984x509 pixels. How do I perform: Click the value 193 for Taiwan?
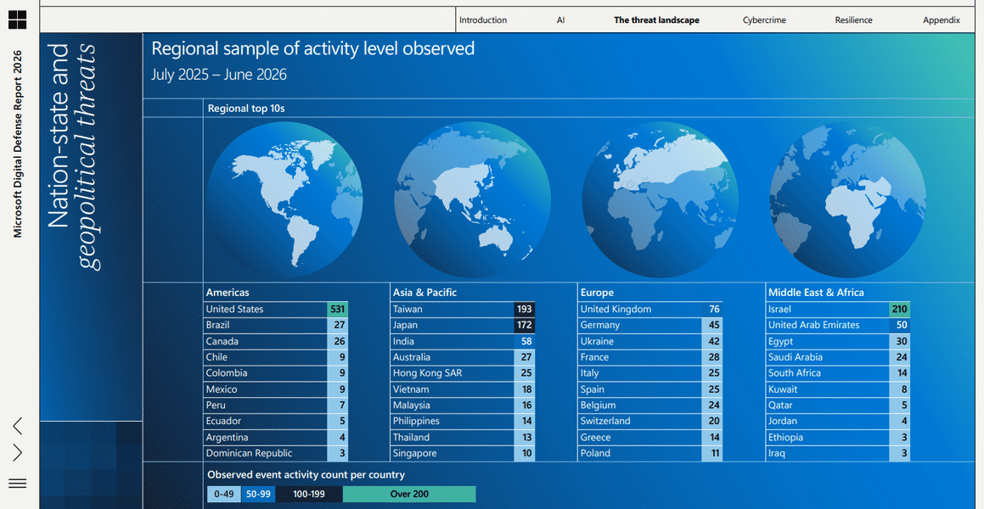525,309
